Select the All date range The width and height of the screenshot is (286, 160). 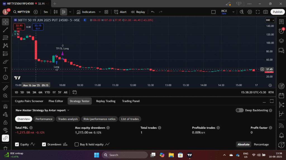pos(65,92)
